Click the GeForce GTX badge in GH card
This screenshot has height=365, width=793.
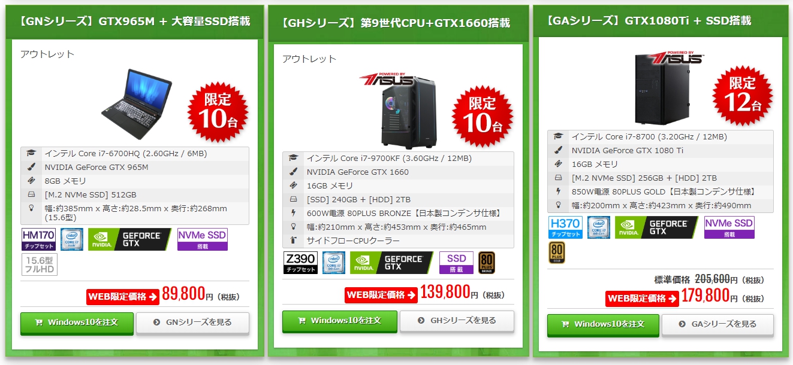(391, 263)
